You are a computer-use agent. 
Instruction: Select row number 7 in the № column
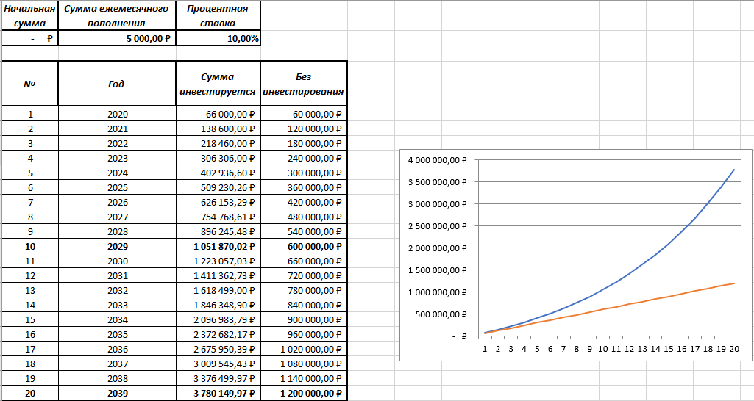(30, 202)
